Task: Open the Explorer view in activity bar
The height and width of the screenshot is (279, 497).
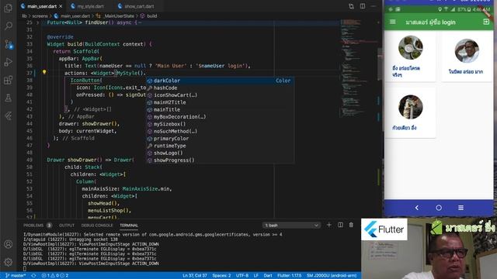Action: pos(9,8)
